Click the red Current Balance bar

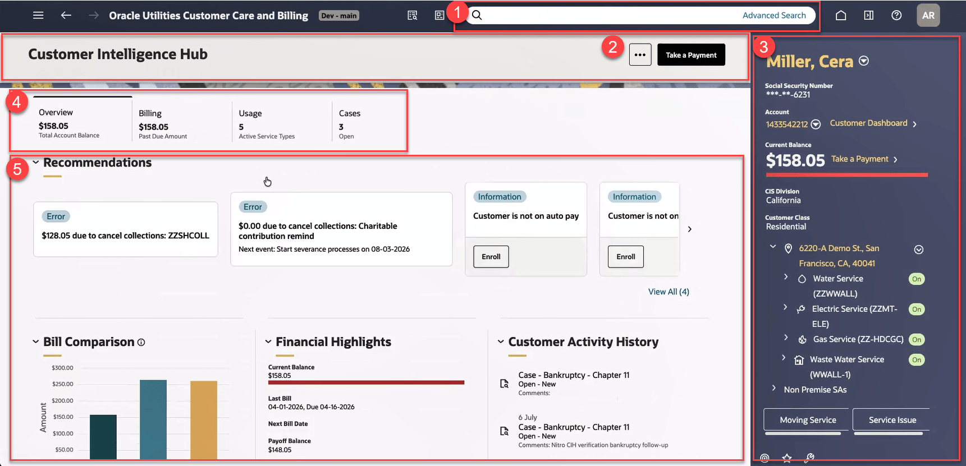[x=366, y=382]
